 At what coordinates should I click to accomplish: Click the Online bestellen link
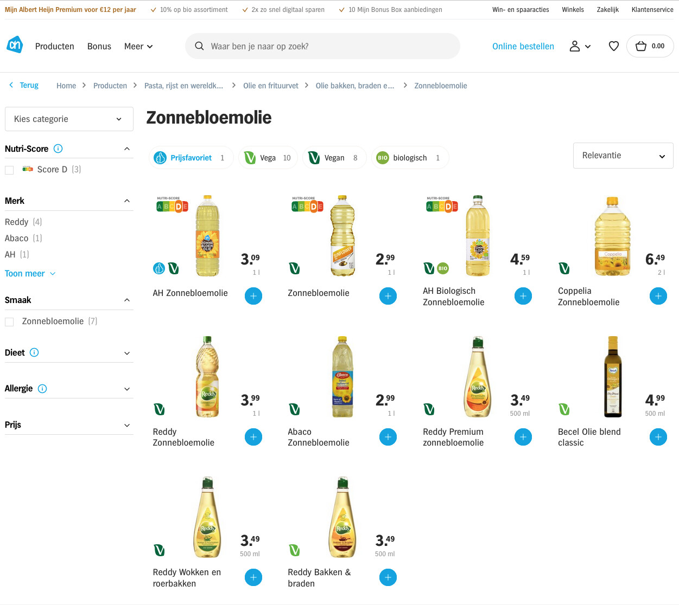pyautogui.click(x=523, y=47)
